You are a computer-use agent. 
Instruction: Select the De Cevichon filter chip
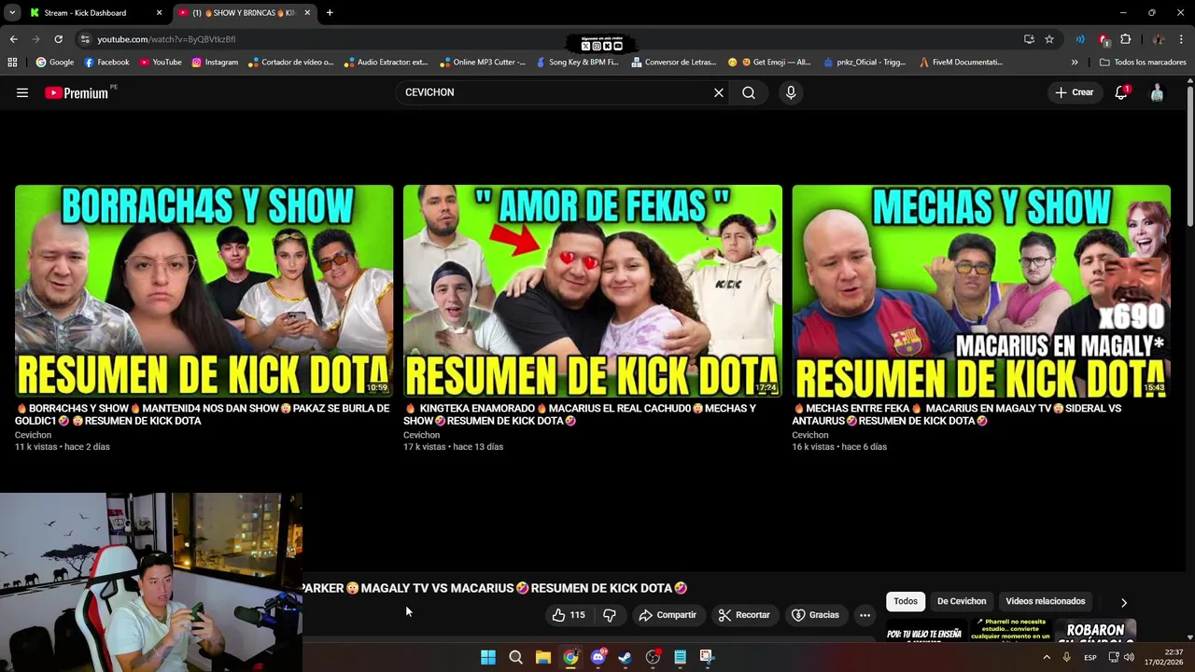[x=962, y=601]
